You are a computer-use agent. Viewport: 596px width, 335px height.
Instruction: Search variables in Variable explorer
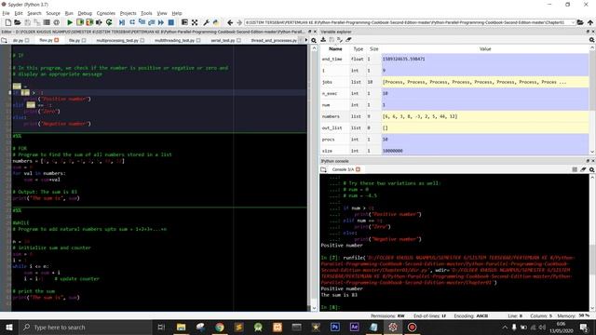[x=592, y=40]
